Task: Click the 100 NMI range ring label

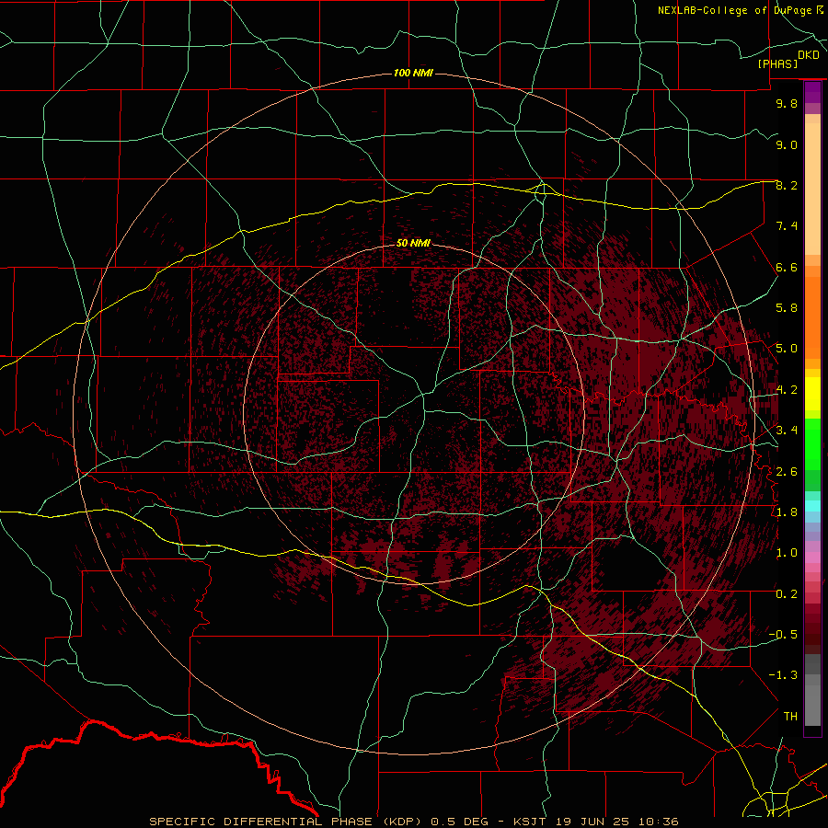Action: click(x=413, y=73)
